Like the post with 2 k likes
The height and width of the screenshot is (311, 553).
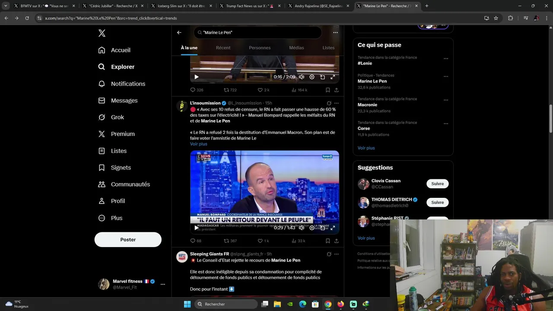point(263,90)
